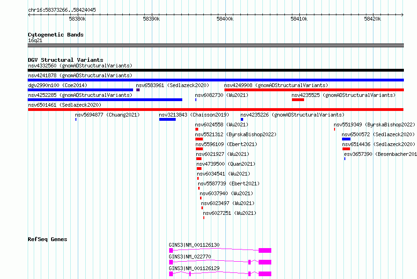Click the 58400k ruler position label
This screenshot has height=279, width=417.
click(x=225, y=19)
